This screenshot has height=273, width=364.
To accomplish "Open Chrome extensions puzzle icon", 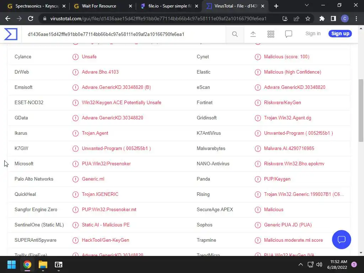I will 322,18.
